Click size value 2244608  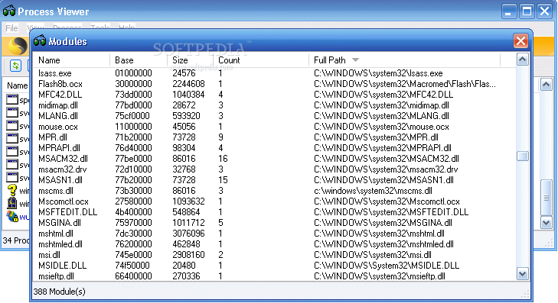[x=188, y=84]
